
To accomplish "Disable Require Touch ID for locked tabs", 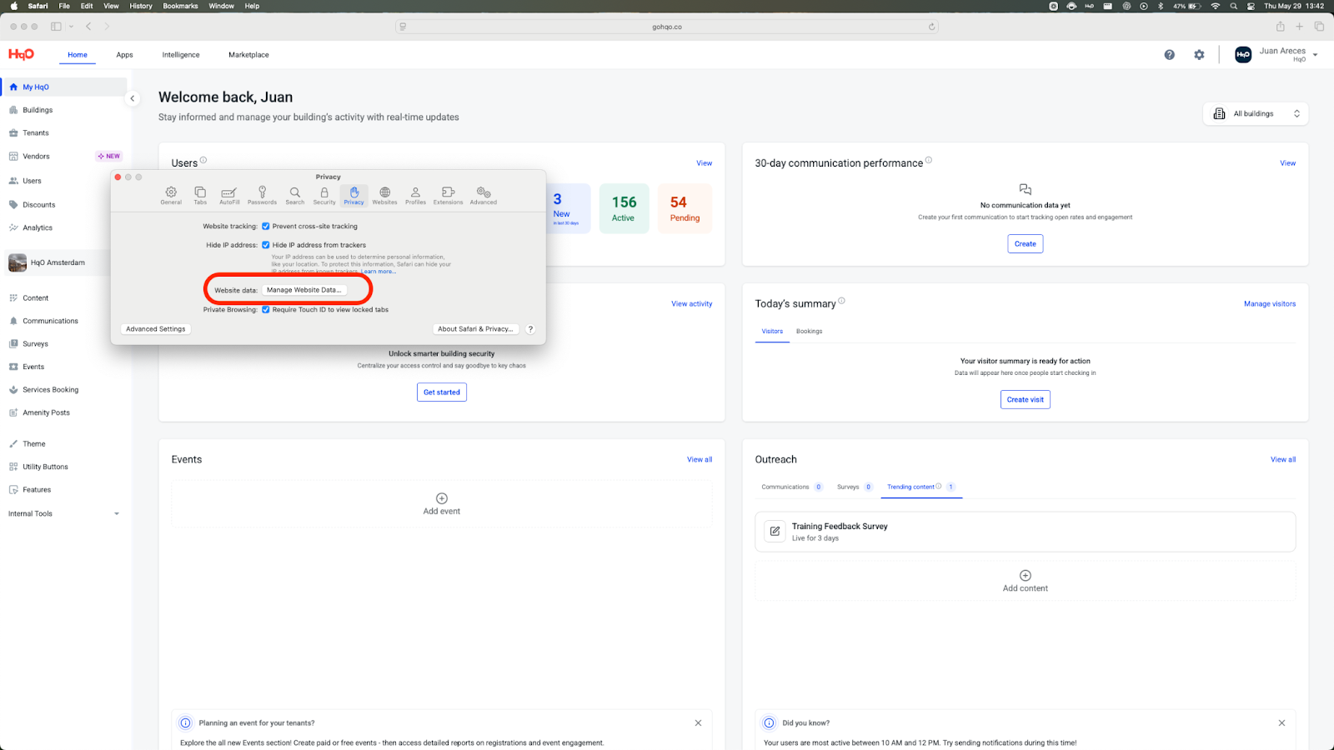I will 266,309.
